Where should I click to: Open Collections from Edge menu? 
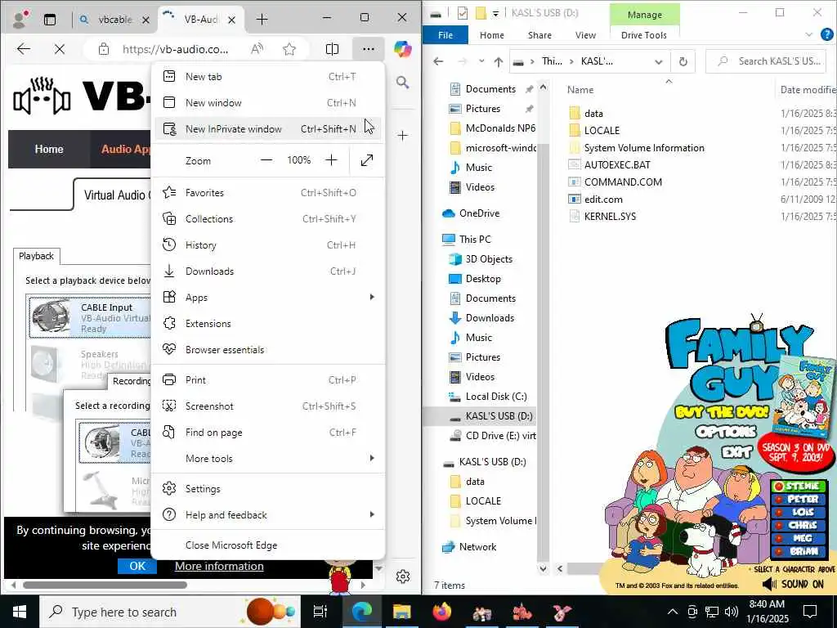[268, 219]
